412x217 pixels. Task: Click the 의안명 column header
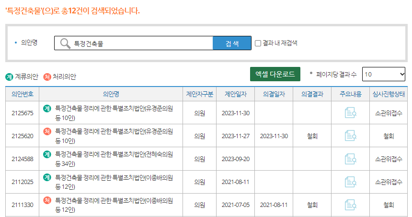[111, 94]
